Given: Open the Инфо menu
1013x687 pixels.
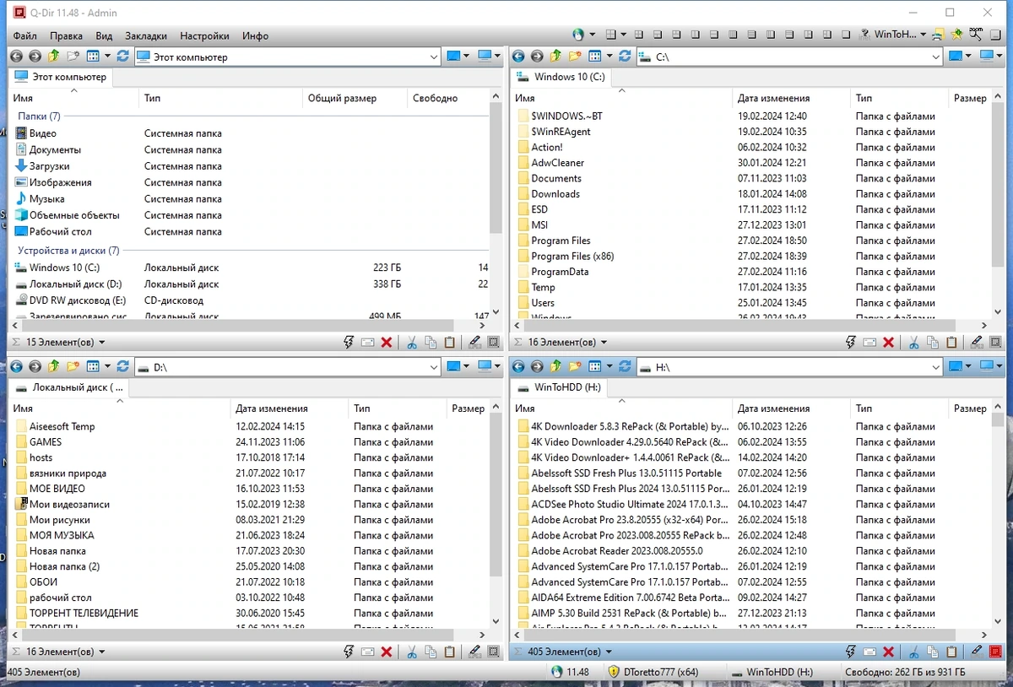Looking at the screenshot, I should coord(255,35).
